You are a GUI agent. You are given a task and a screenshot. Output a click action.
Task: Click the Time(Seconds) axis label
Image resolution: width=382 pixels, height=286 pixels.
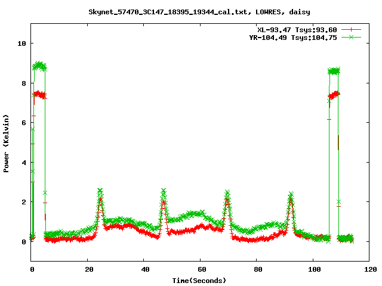tap(199, 281)
